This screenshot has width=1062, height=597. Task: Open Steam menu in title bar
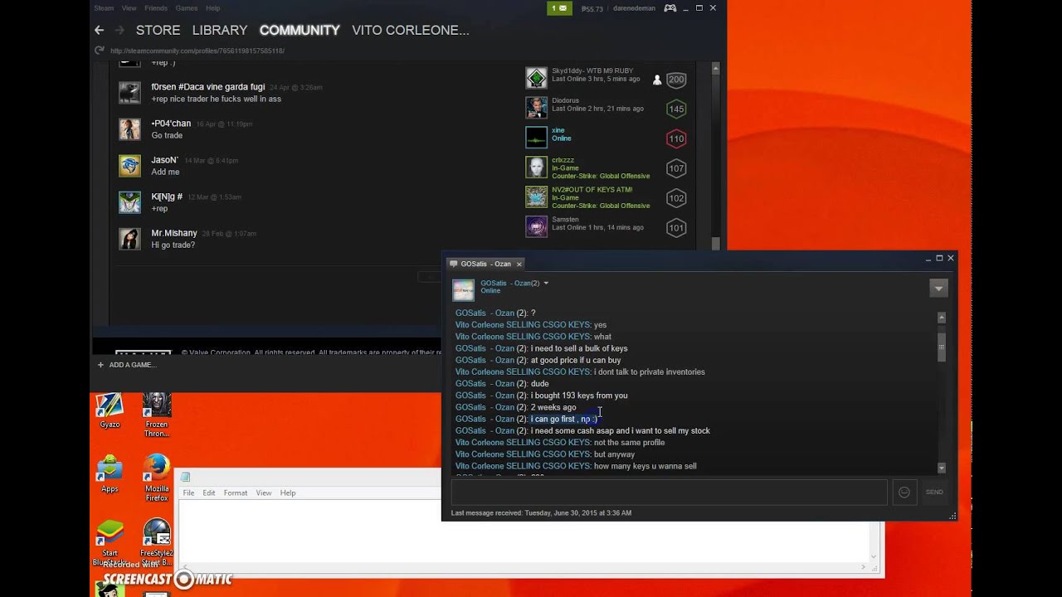coord(104,8)
